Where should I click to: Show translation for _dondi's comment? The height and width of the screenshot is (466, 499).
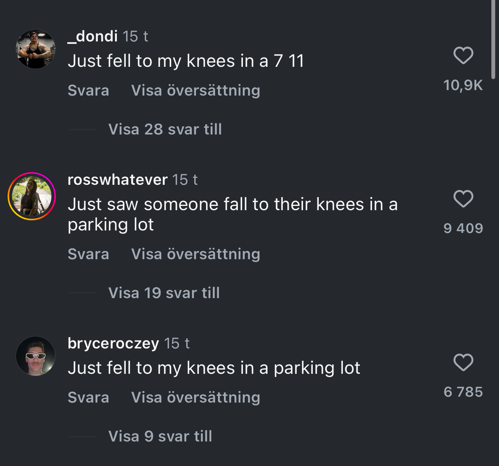[x=196, y=90]
